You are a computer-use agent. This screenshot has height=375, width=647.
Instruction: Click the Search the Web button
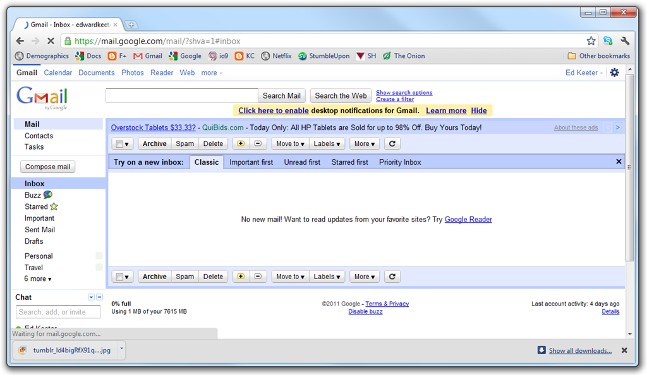click(341, 95)
